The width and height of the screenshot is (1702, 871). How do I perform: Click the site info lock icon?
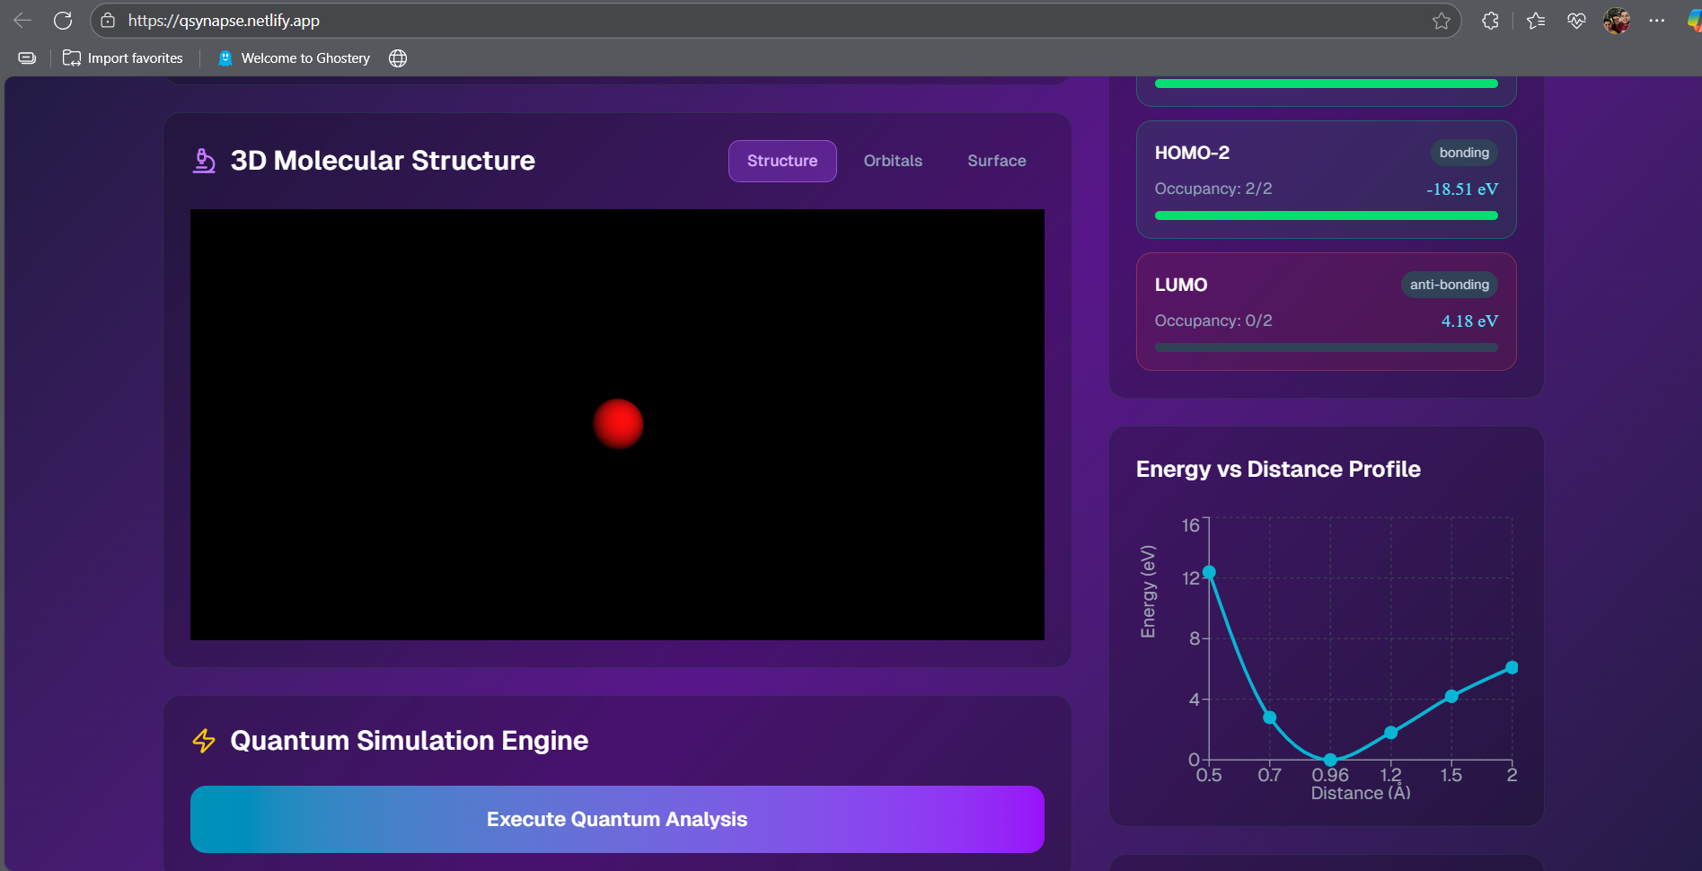108,21
